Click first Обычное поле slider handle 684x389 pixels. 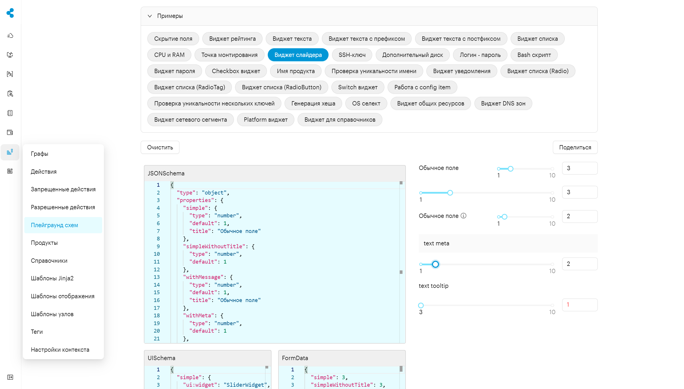coord(511,169)
